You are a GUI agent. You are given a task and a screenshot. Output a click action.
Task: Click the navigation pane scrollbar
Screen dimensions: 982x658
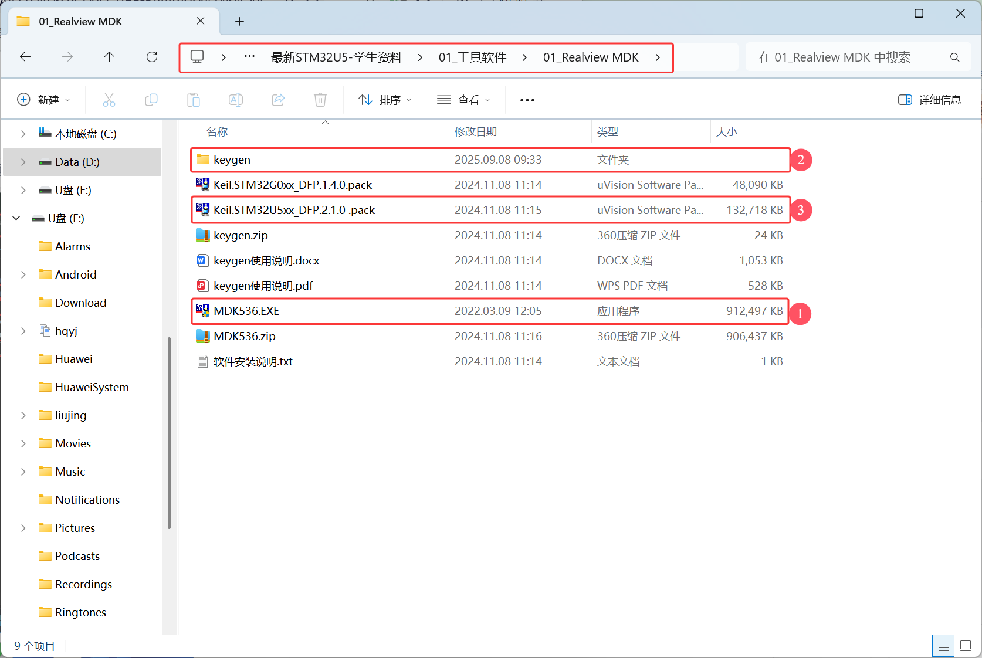point(169,433)
